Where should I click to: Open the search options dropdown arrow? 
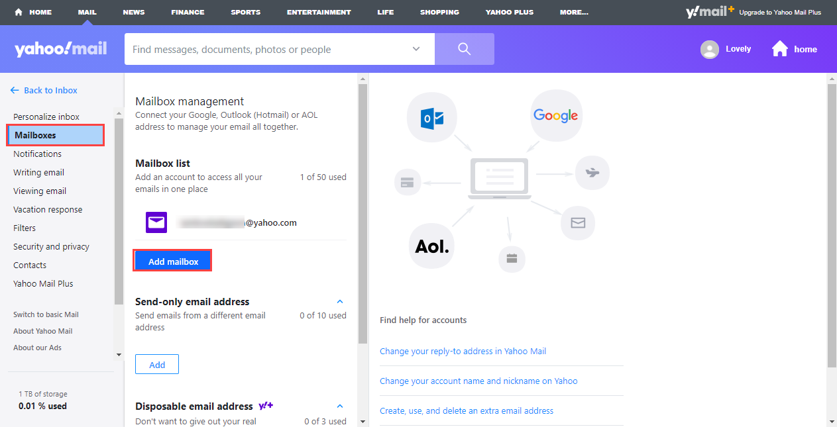[416, 49]
